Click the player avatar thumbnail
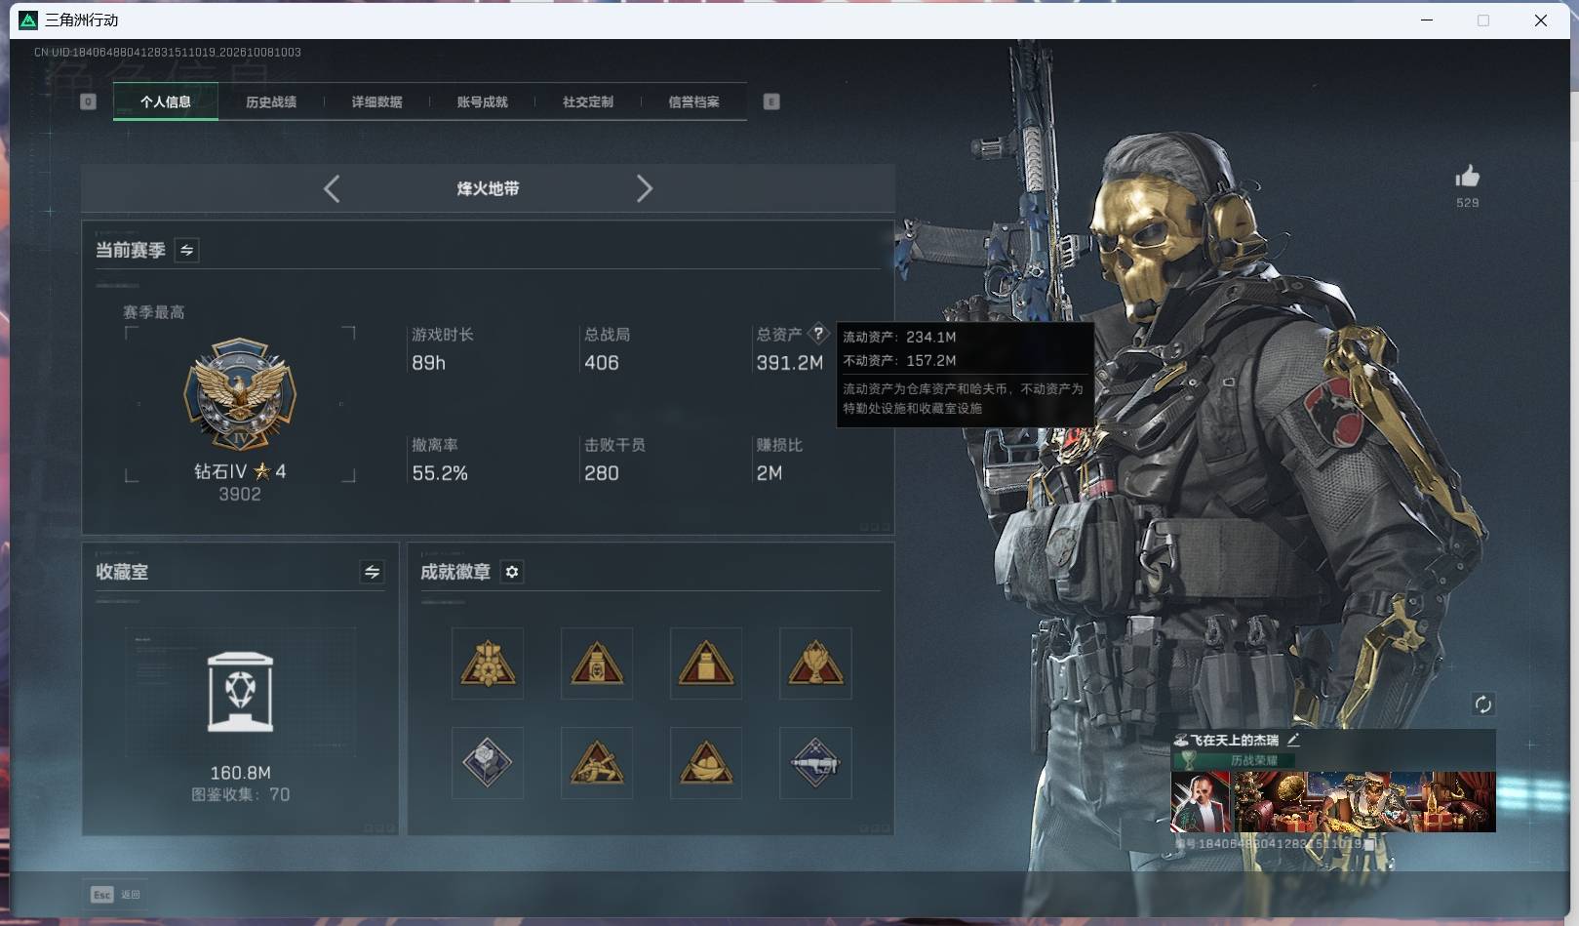This screenshot has height=926, width=1579. point(1201,802)
